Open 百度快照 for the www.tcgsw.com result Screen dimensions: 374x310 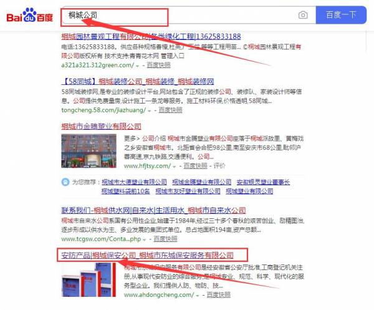coord(165,239)
